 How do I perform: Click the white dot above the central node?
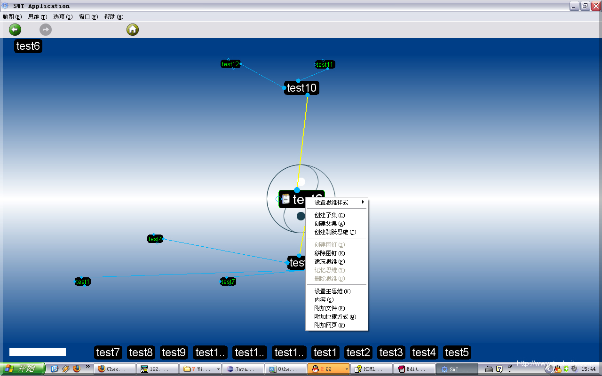tap(301, 182)
